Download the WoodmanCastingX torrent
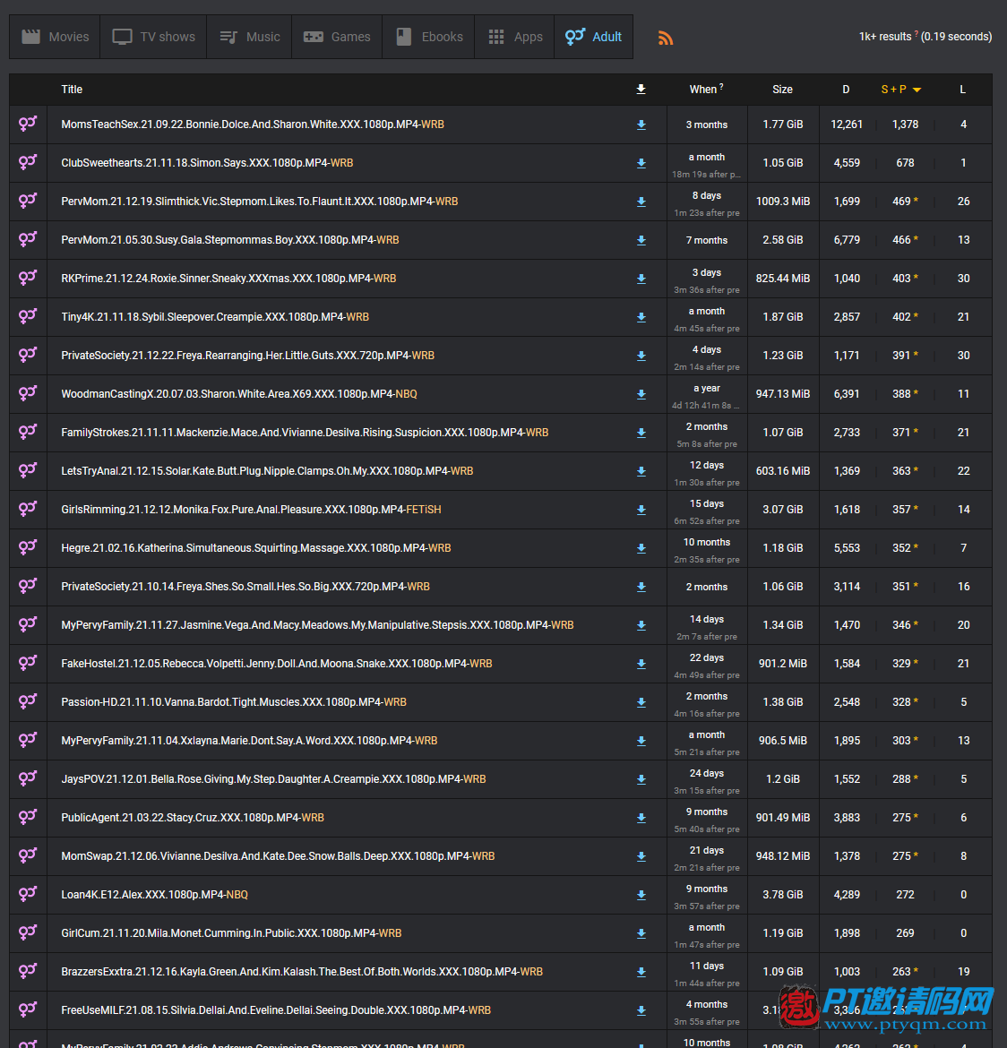This screenshot has height=1048, width=1007. tap(641, 394)
